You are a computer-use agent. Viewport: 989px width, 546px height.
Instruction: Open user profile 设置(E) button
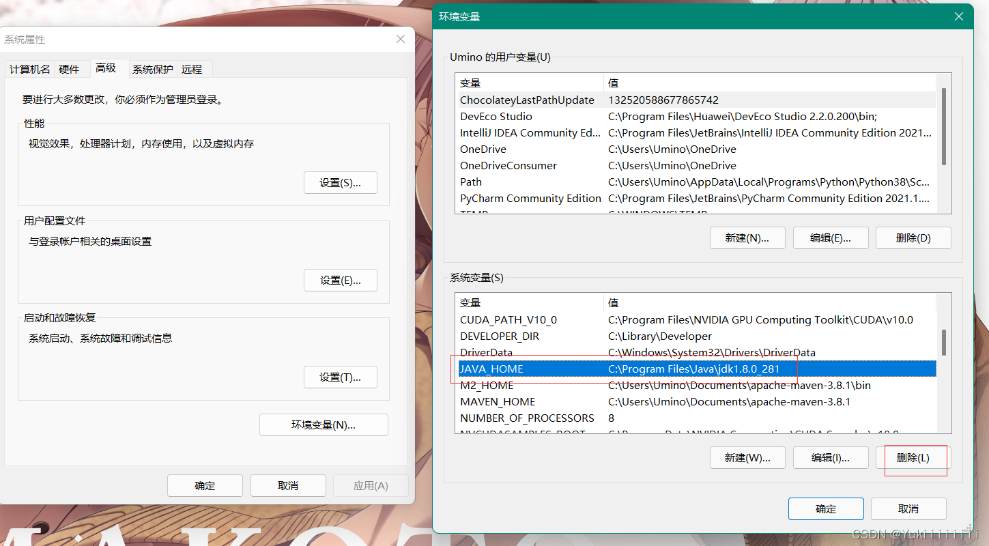pyautogui.click(x=340, y=280)
